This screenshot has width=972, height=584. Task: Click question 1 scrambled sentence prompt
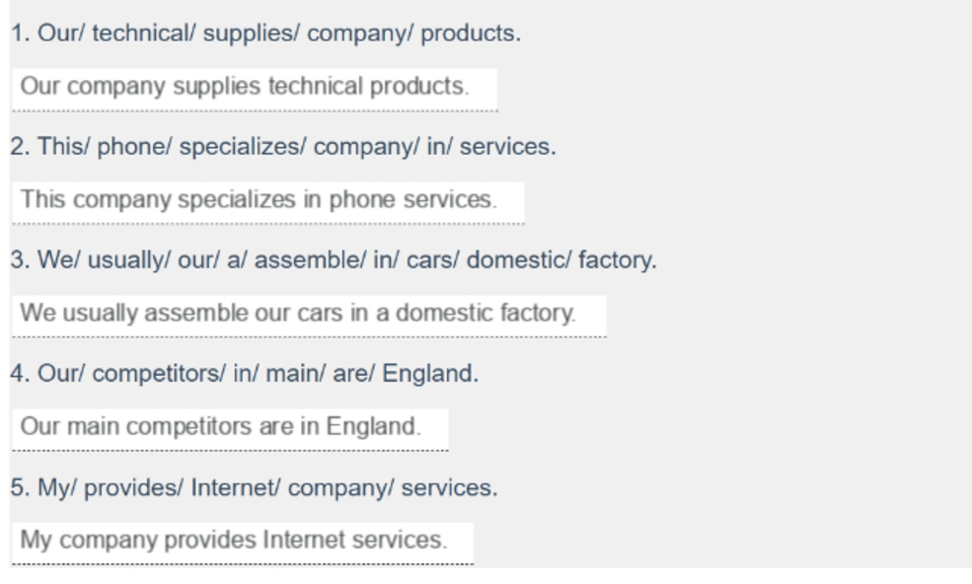coord(265,33)
